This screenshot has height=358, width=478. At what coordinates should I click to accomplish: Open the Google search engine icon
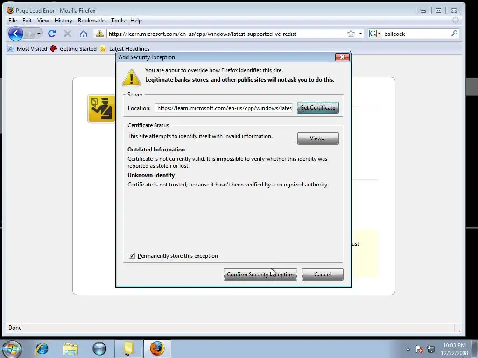pyautogui.click(x=373, y=34)
